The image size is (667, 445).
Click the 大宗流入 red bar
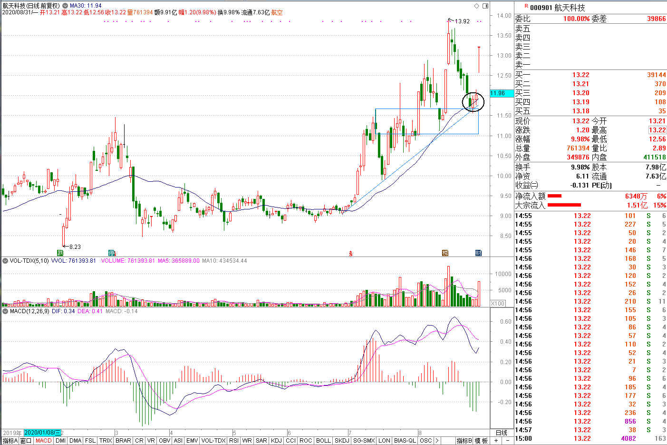[x=564, y=205]
